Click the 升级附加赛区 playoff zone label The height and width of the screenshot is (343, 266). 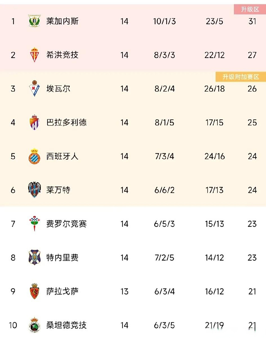[x=241, y=77]
